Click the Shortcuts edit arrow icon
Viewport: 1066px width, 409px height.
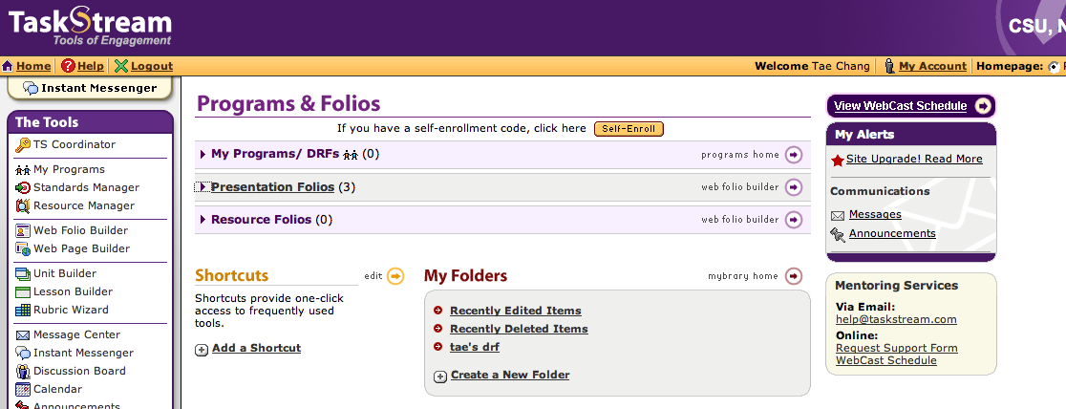pyautogui.click(x=395, y=275)
